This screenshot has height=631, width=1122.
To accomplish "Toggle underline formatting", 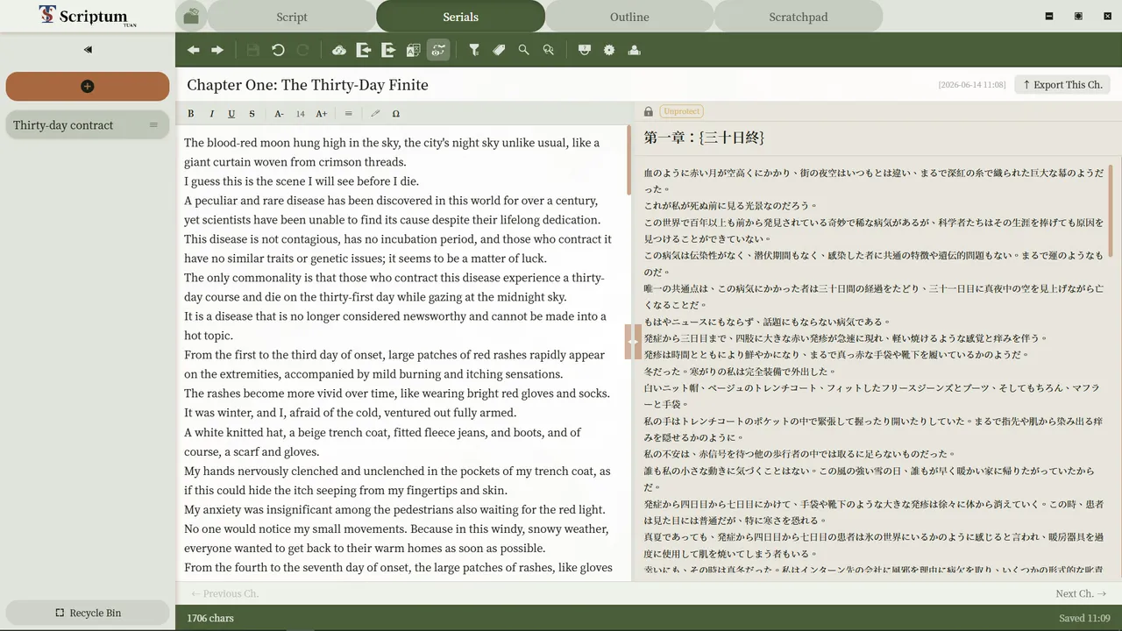I will pyautogui.click(x=231, y=114).
